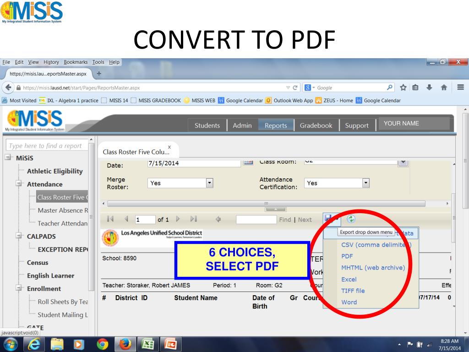Open the File menu
Screen dimensions: 469x352
coord(6,62)
